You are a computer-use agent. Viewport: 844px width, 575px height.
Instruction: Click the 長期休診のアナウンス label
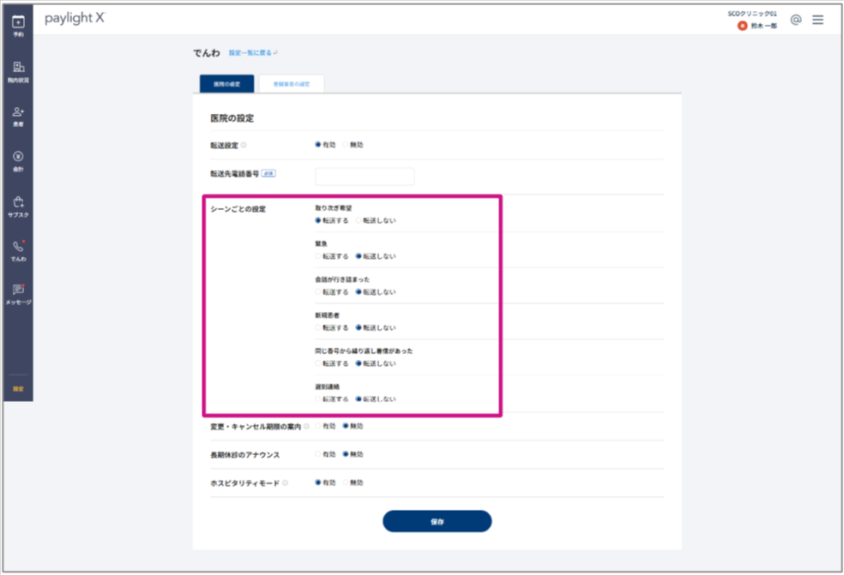point(245,455)
